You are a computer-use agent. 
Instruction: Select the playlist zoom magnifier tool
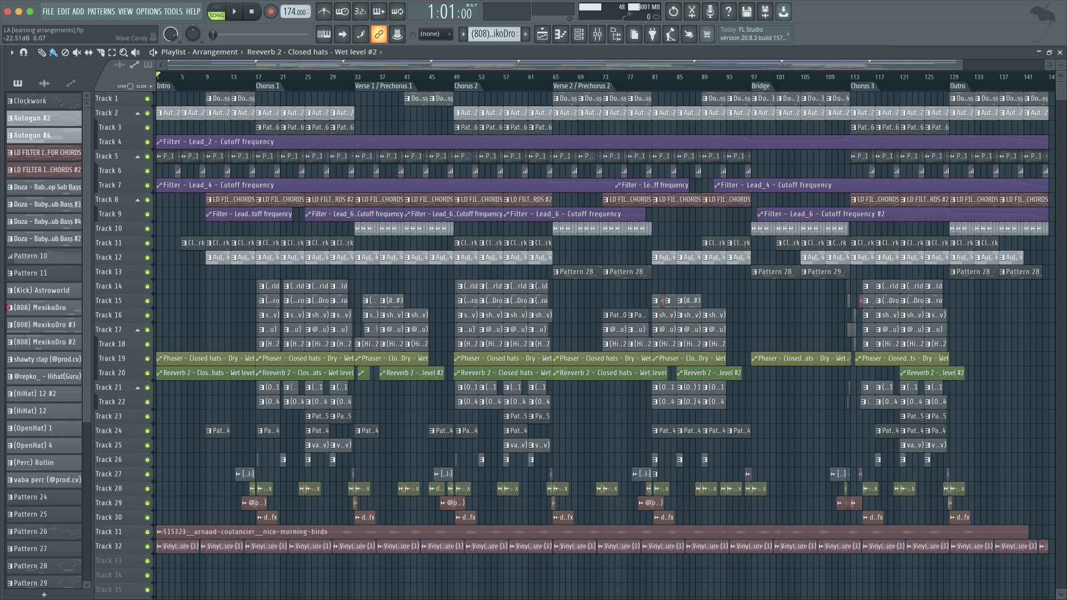coord(123,52)
